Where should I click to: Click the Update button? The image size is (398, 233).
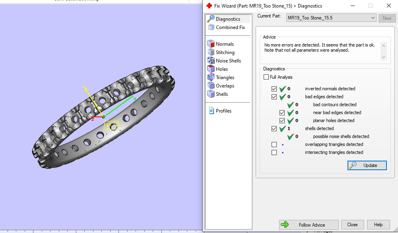coord(367,165)
